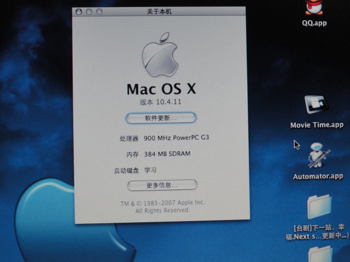Select the Automator.app text label
This screenshot has width=350, height=262.
click(318, 176)
